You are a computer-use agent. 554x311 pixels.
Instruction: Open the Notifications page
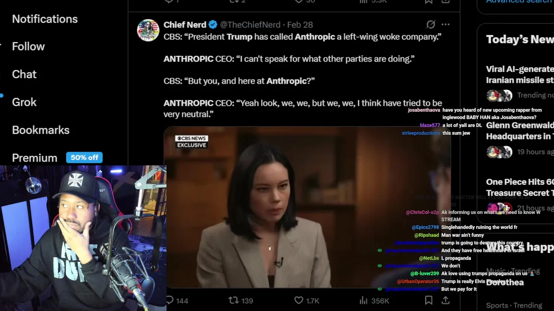(45, 19)
